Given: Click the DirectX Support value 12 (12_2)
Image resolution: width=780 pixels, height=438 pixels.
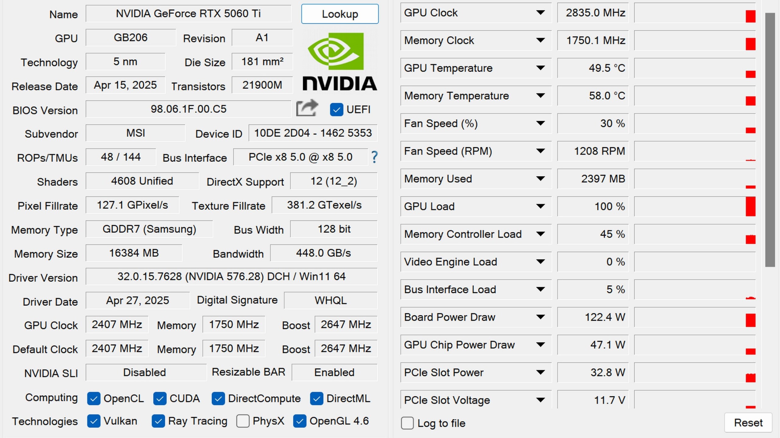Looking at the screenshot, I should 334,181.
